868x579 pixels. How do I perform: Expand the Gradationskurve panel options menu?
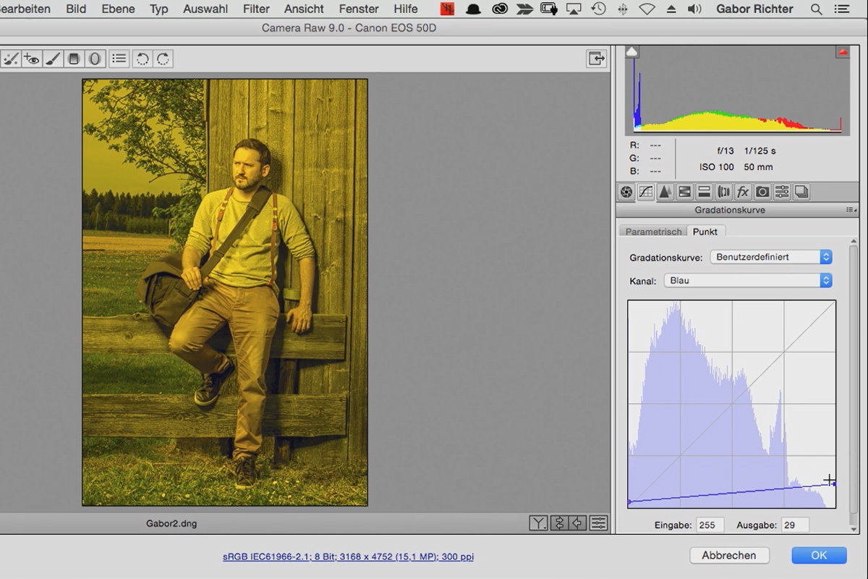click(851, 210)
